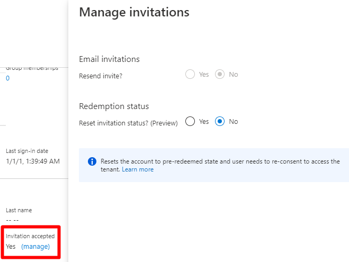The image size is (349, 262).
Task: Click the Redemption status section heading
Action: pos(114,106)
